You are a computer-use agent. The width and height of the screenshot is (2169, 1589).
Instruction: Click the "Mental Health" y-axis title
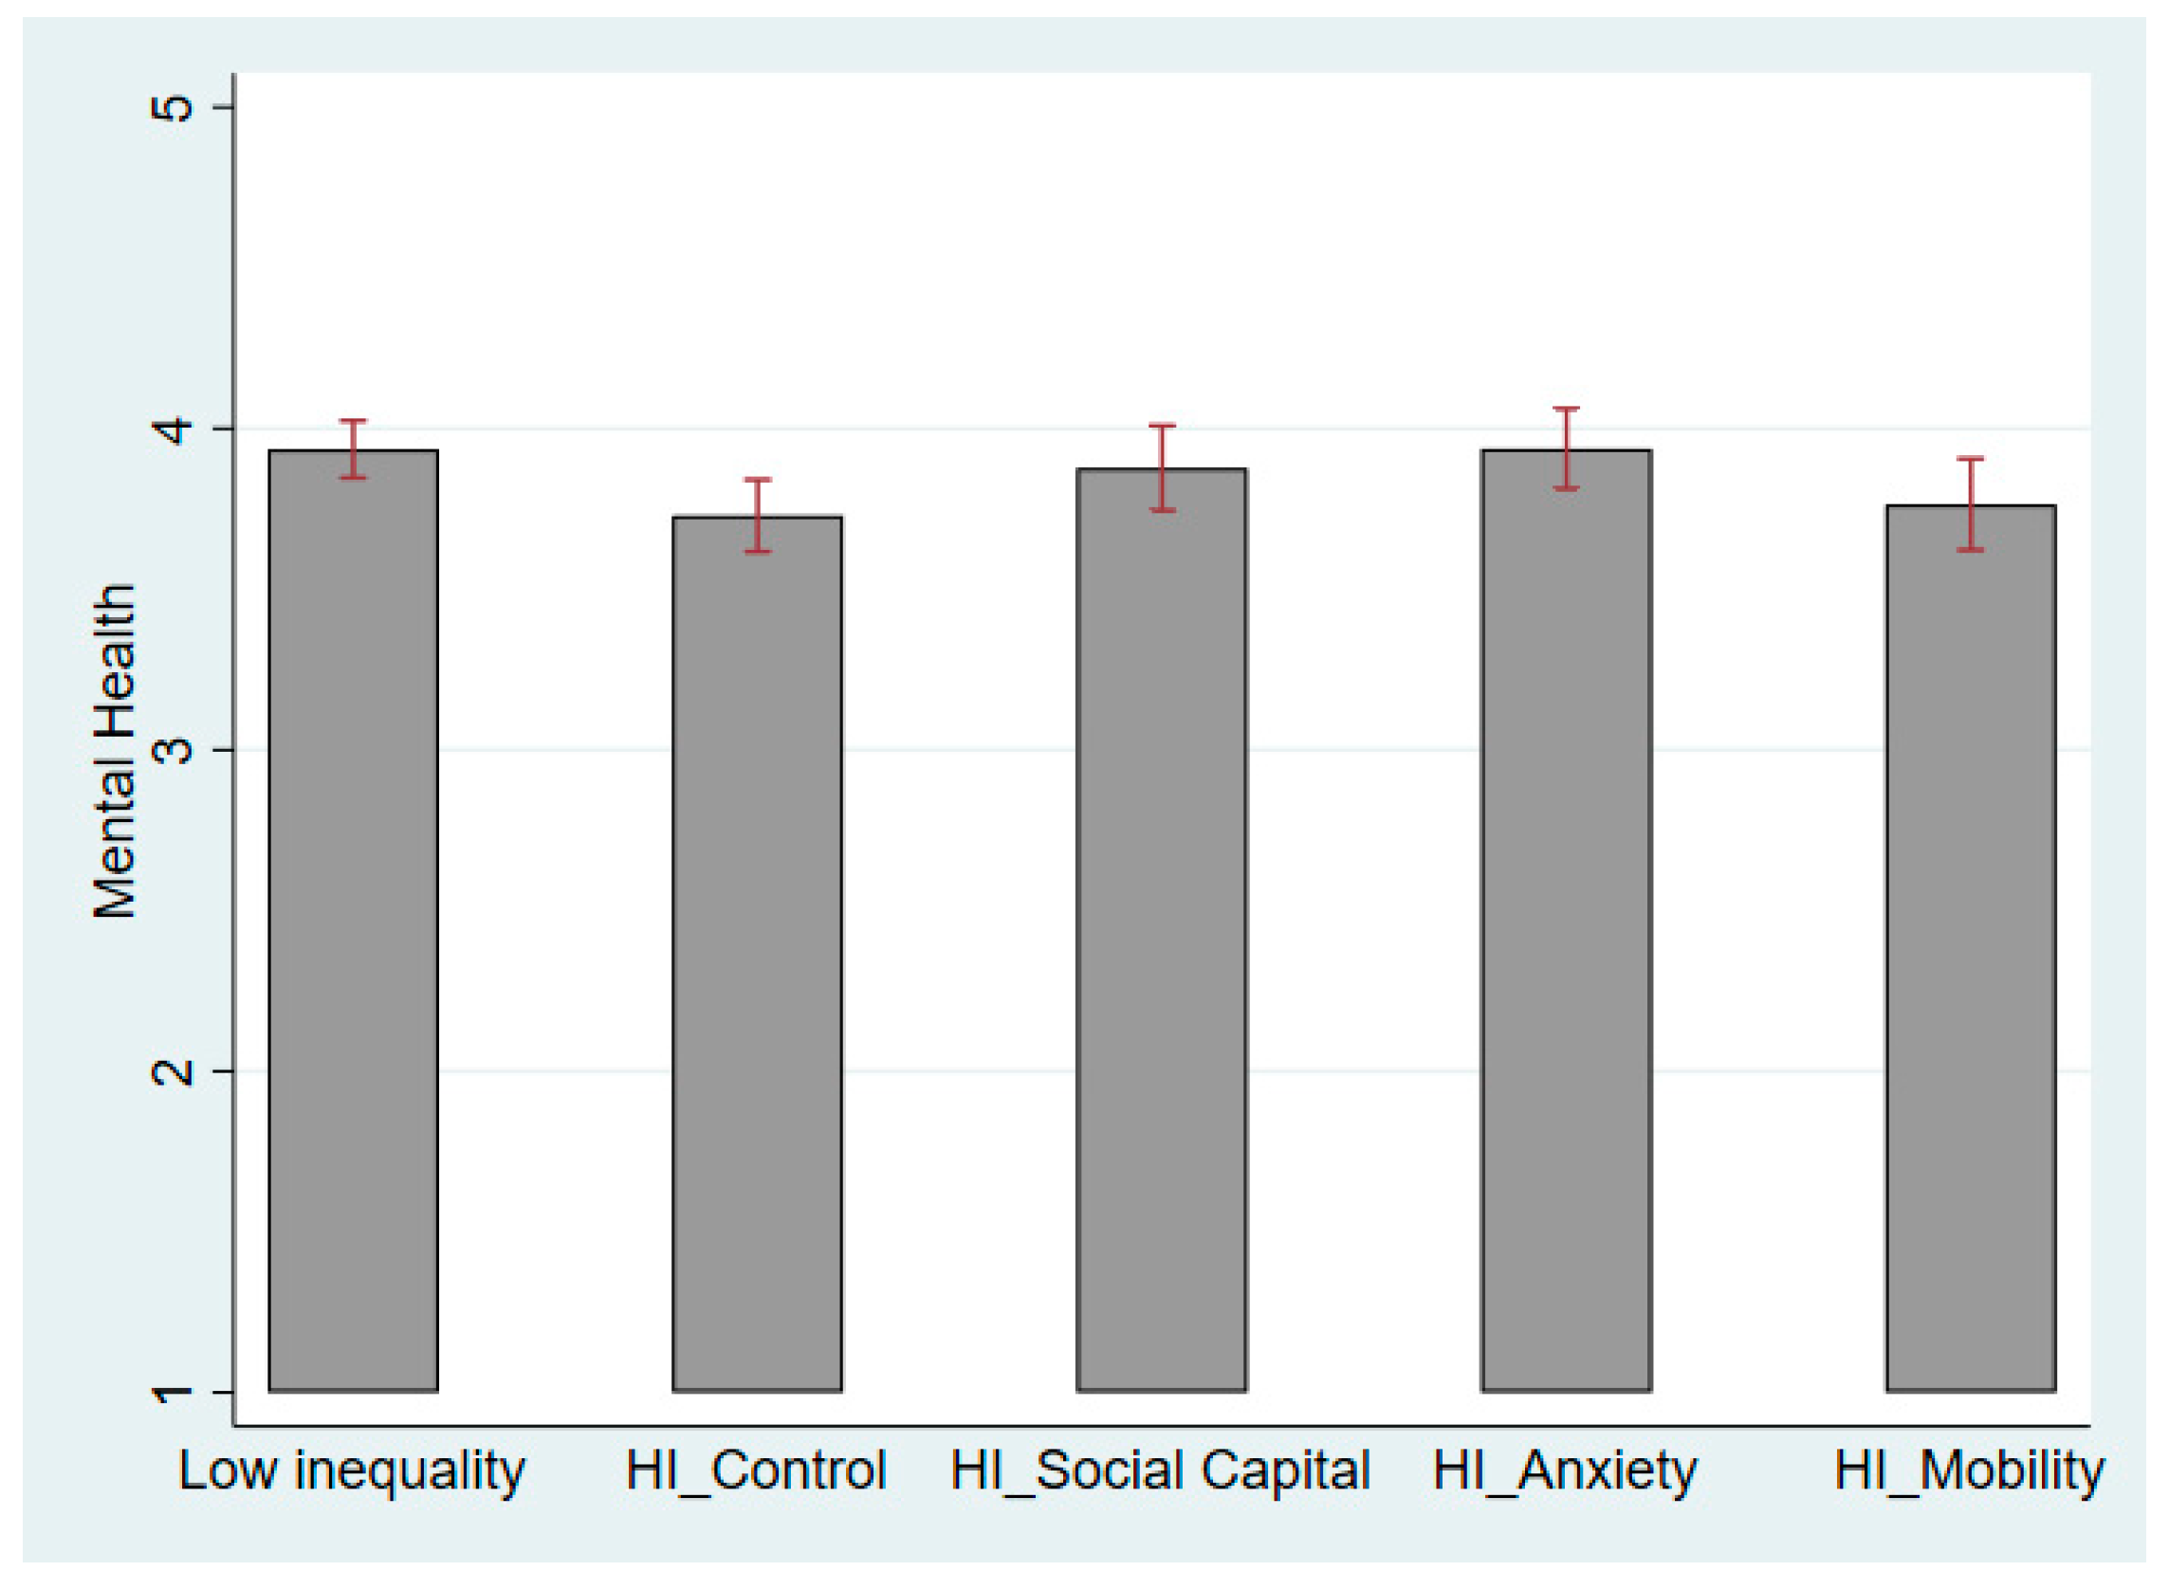click(116, 751)
